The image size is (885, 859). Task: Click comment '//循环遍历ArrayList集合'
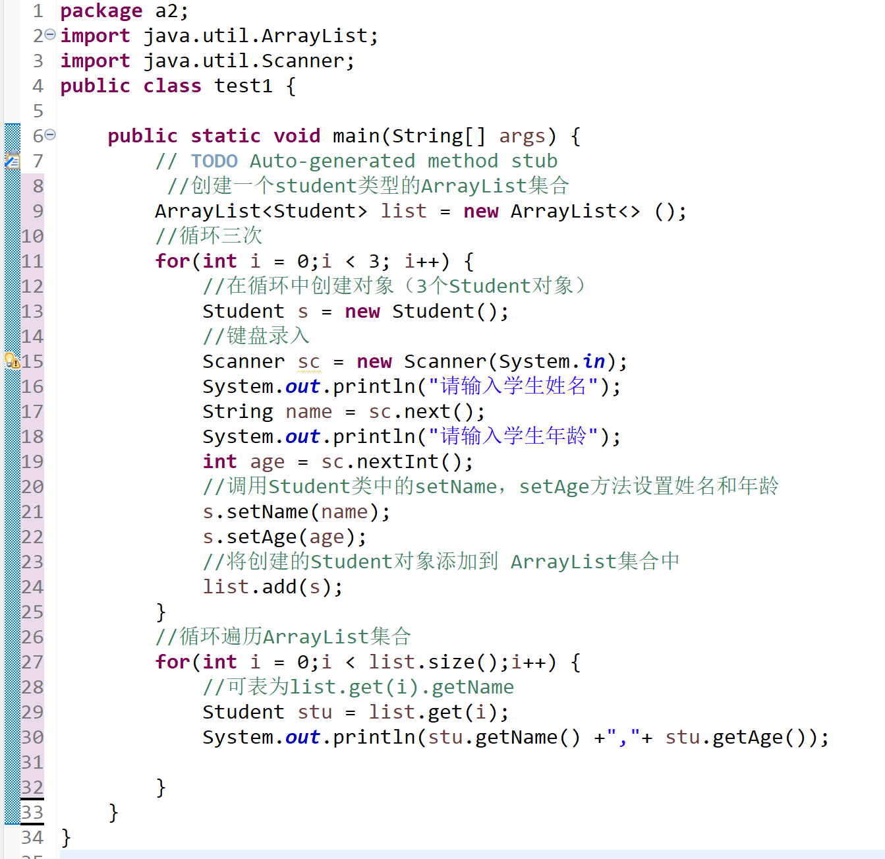point(283,637)
